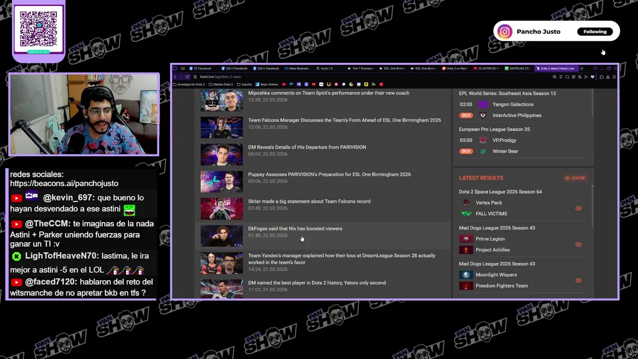The width and height of the screenshot is (638, 359).
Task: Click the BO3 badge for Winter Bear match
Action: coord(466,151)
